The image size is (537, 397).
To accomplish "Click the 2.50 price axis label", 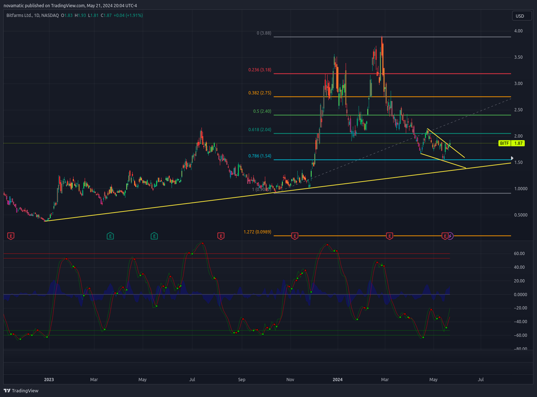I will (518, 110).
